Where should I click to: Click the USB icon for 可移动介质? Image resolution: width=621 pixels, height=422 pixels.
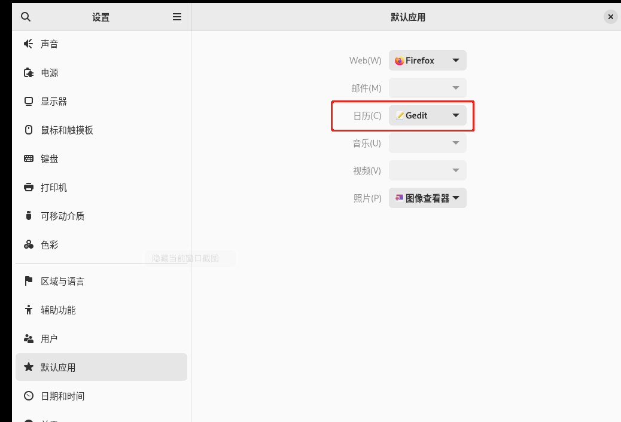tap(29, 216)
